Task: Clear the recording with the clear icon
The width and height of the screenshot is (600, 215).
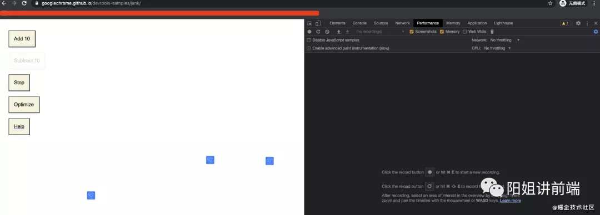Action: (x=327, y=32)
